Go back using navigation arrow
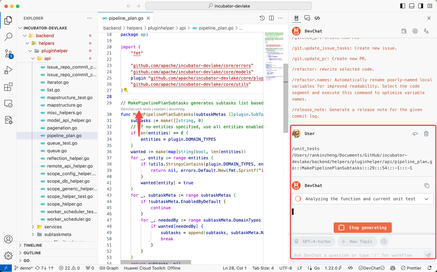Screen dimensions: 437x272 tap(129, 6)
